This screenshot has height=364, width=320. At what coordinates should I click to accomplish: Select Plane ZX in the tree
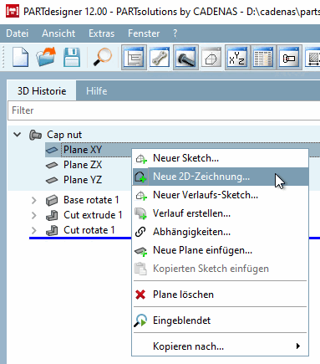[x=83, y=165]
